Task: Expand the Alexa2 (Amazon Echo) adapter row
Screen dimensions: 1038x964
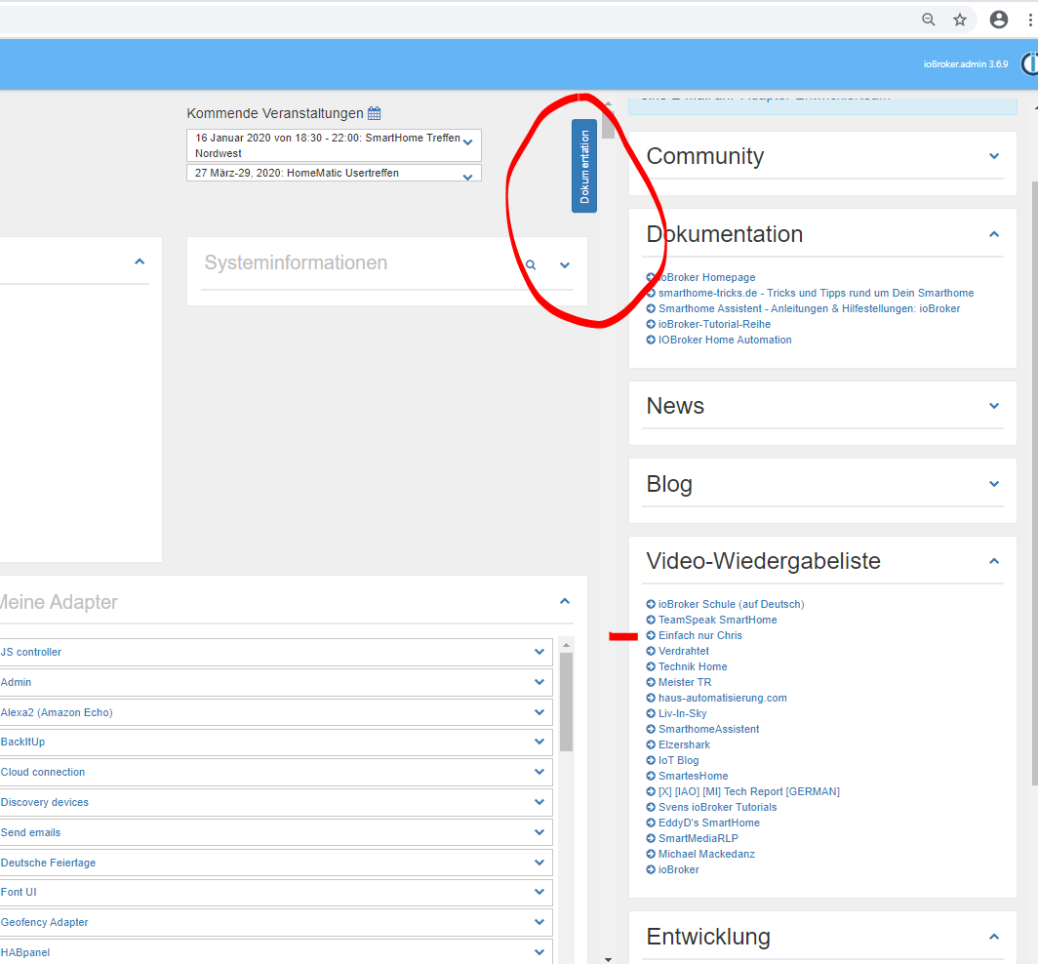Action: coord(539,712)
